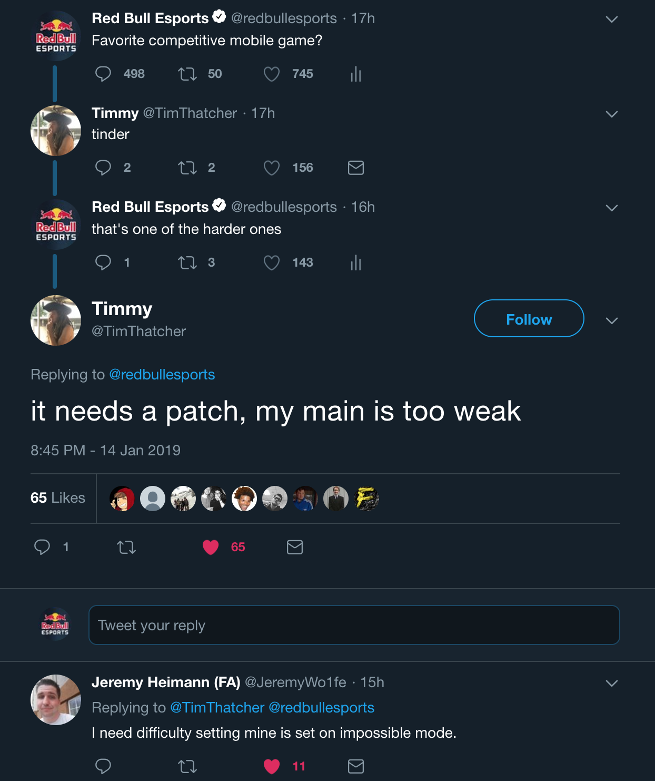The image size is (655, 781).
Task: Click the @TimThatcher mention in Jeremy's reply
Action: click(217, 708)
